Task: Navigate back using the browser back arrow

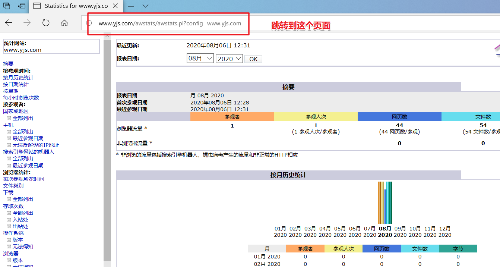Action: [8, 23]
